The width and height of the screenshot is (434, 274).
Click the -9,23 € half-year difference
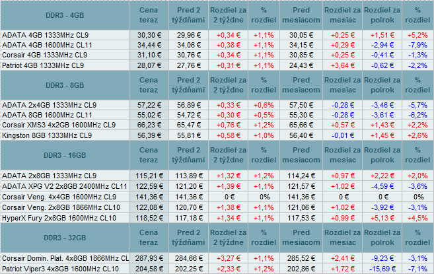[382, 259]
